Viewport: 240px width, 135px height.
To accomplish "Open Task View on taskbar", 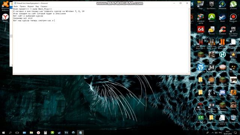I will pos(17,132).
